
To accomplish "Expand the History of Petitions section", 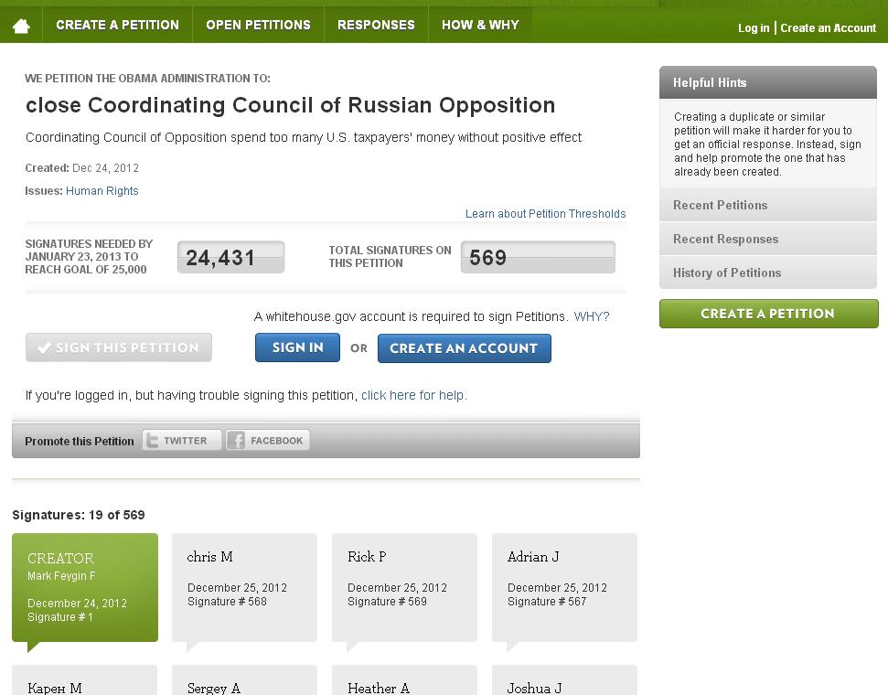I will 768,273.
